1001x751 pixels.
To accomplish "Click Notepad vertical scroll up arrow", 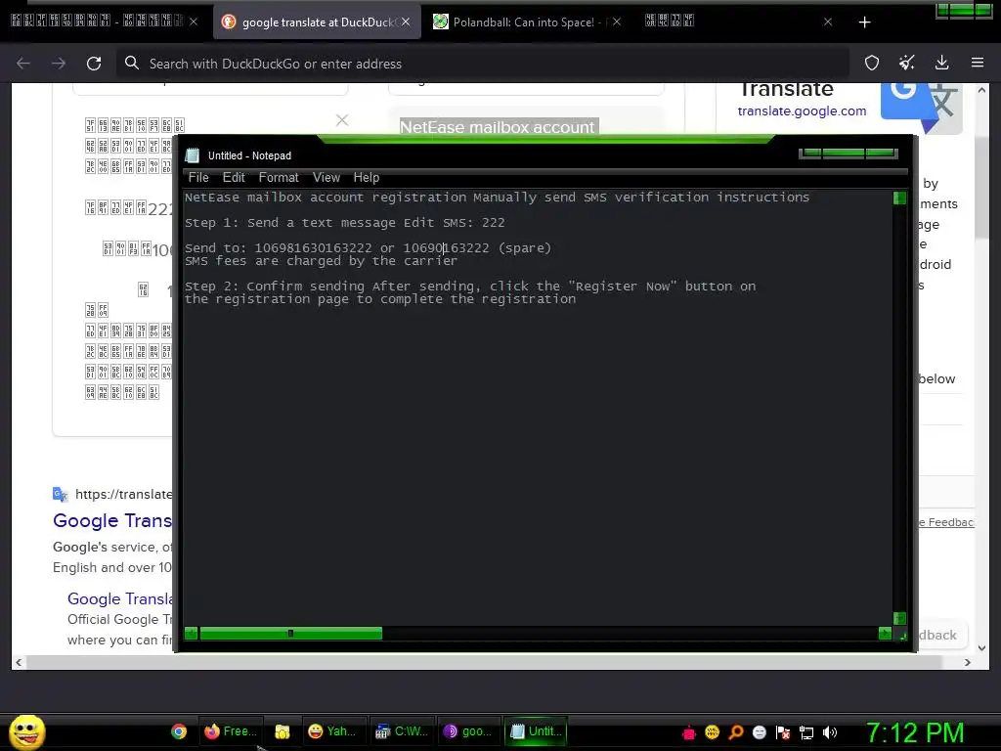I will 899,198.
